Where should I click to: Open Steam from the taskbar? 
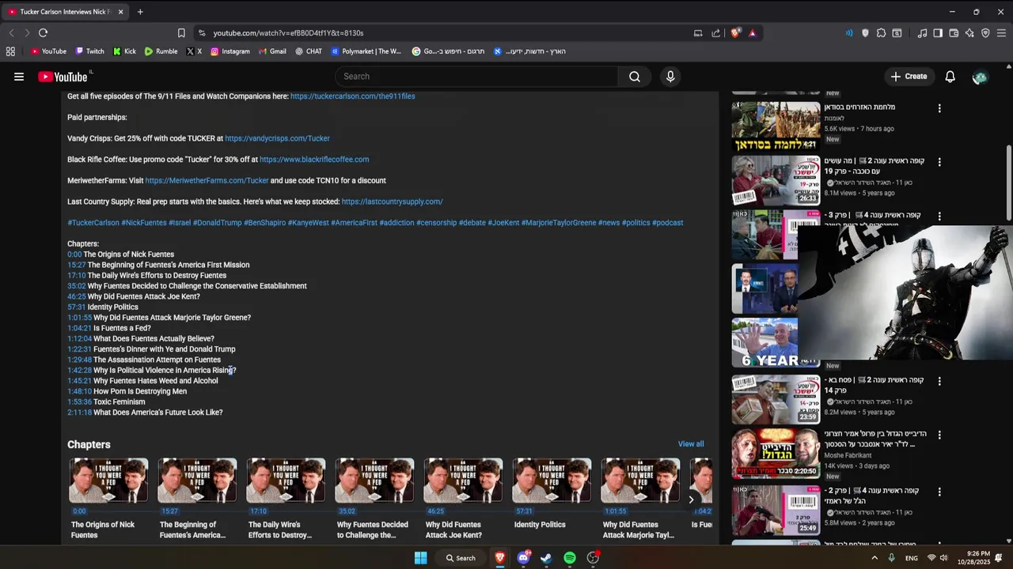tap(546, 558)
